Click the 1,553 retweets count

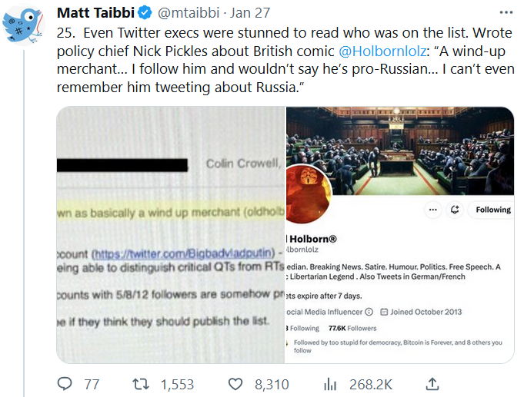[179, 383]
